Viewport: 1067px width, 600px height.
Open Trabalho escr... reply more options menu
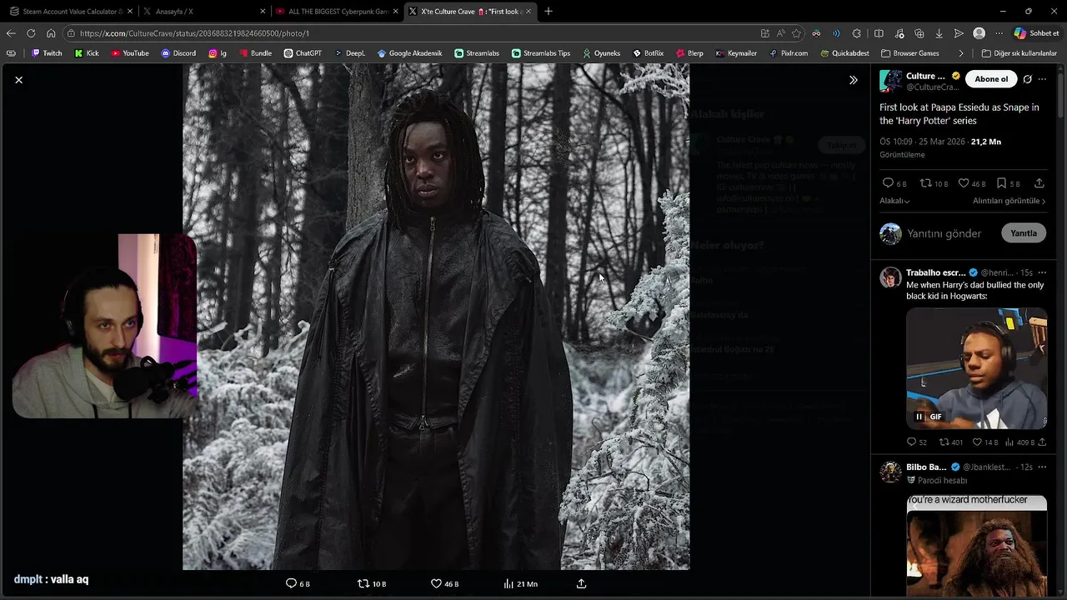pyautogui.click(x=1042, y=272)
